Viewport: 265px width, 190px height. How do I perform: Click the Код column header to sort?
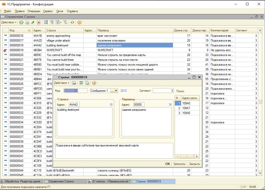pos(18,30)
